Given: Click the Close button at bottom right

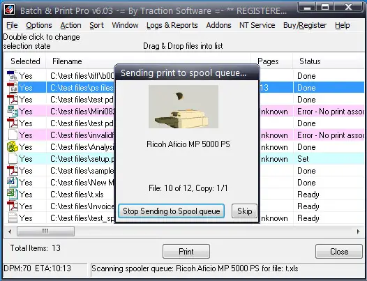Looking at the screenshot, I should coord(339,252).
